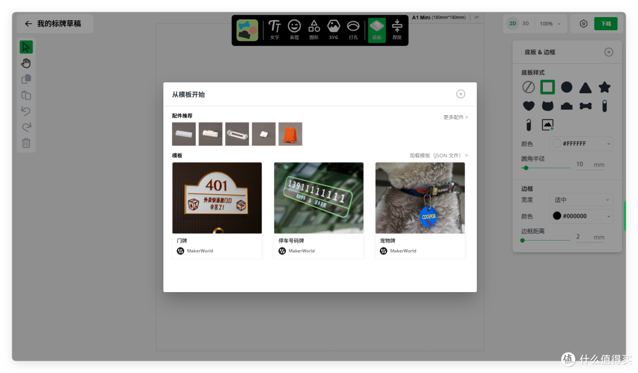Choose the SVG import tool
Screen dimensions: 638x373
334,30
